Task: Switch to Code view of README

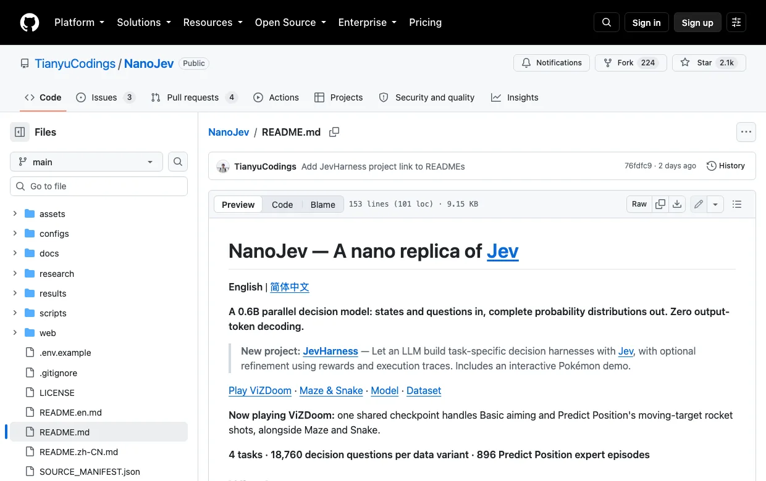Action: tap(282, 205)
